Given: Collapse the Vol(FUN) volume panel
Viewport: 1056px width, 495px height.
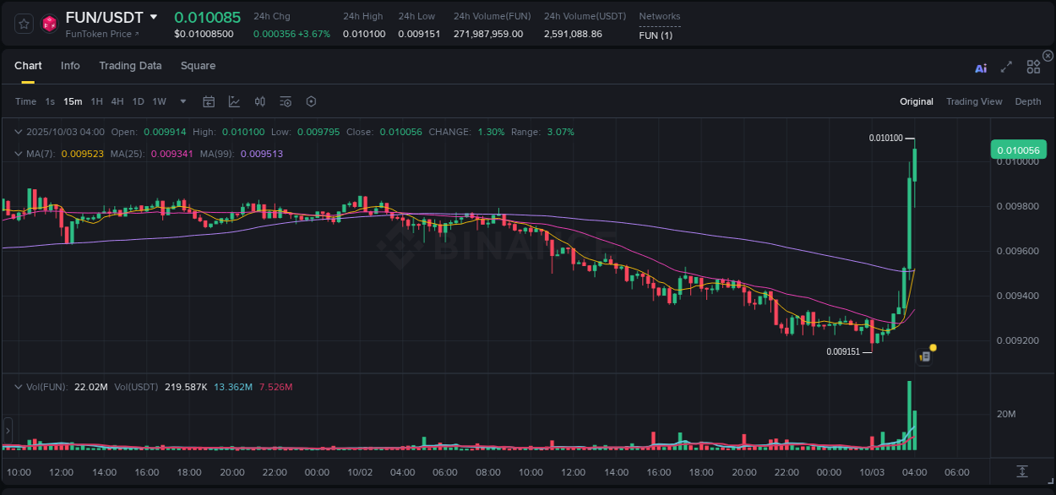Looking at the screenshot, I should click(19, 385).
